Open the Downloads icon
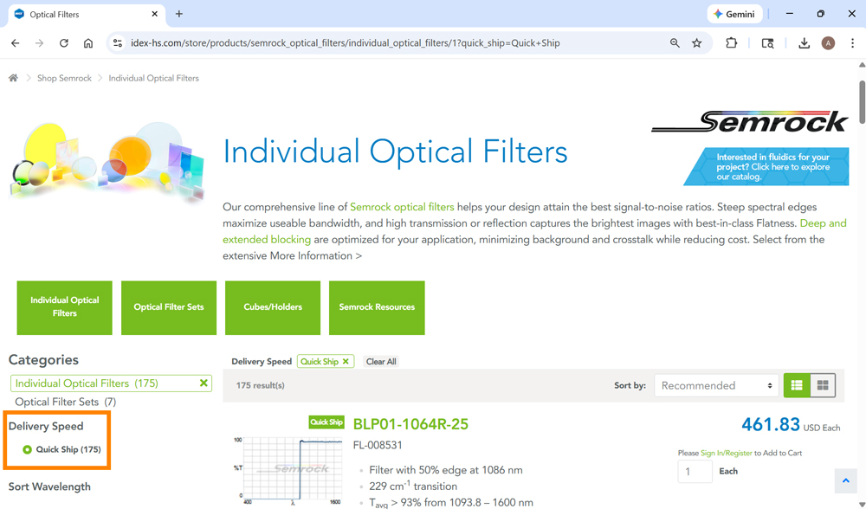The image size is (866, 509). tap(804, 43)
